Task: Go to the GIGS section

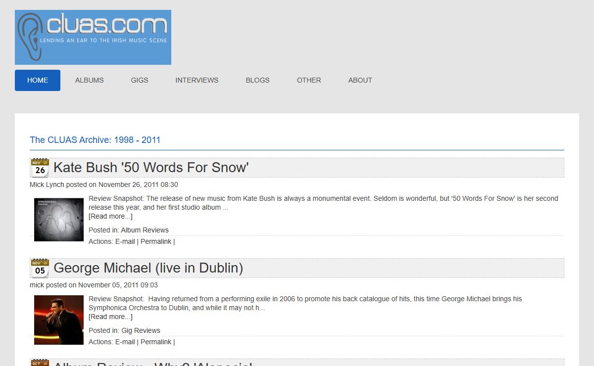Action: 140,80
